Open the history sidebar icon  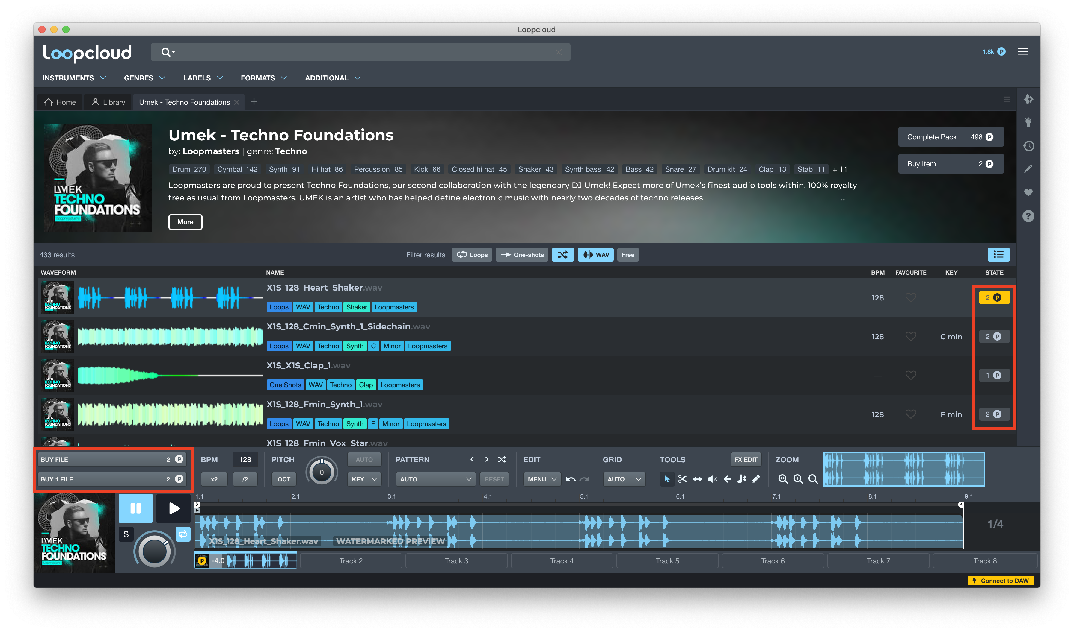point(1028,146)
